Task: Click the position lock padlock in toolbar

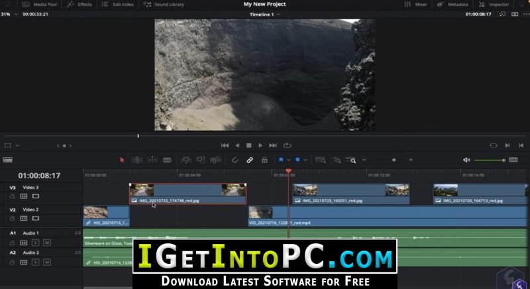Action: [264, 160]
